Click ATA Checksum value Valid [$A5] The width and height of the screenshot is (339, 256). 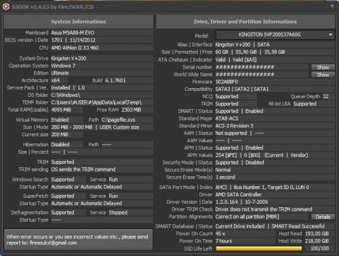(245, 60)
